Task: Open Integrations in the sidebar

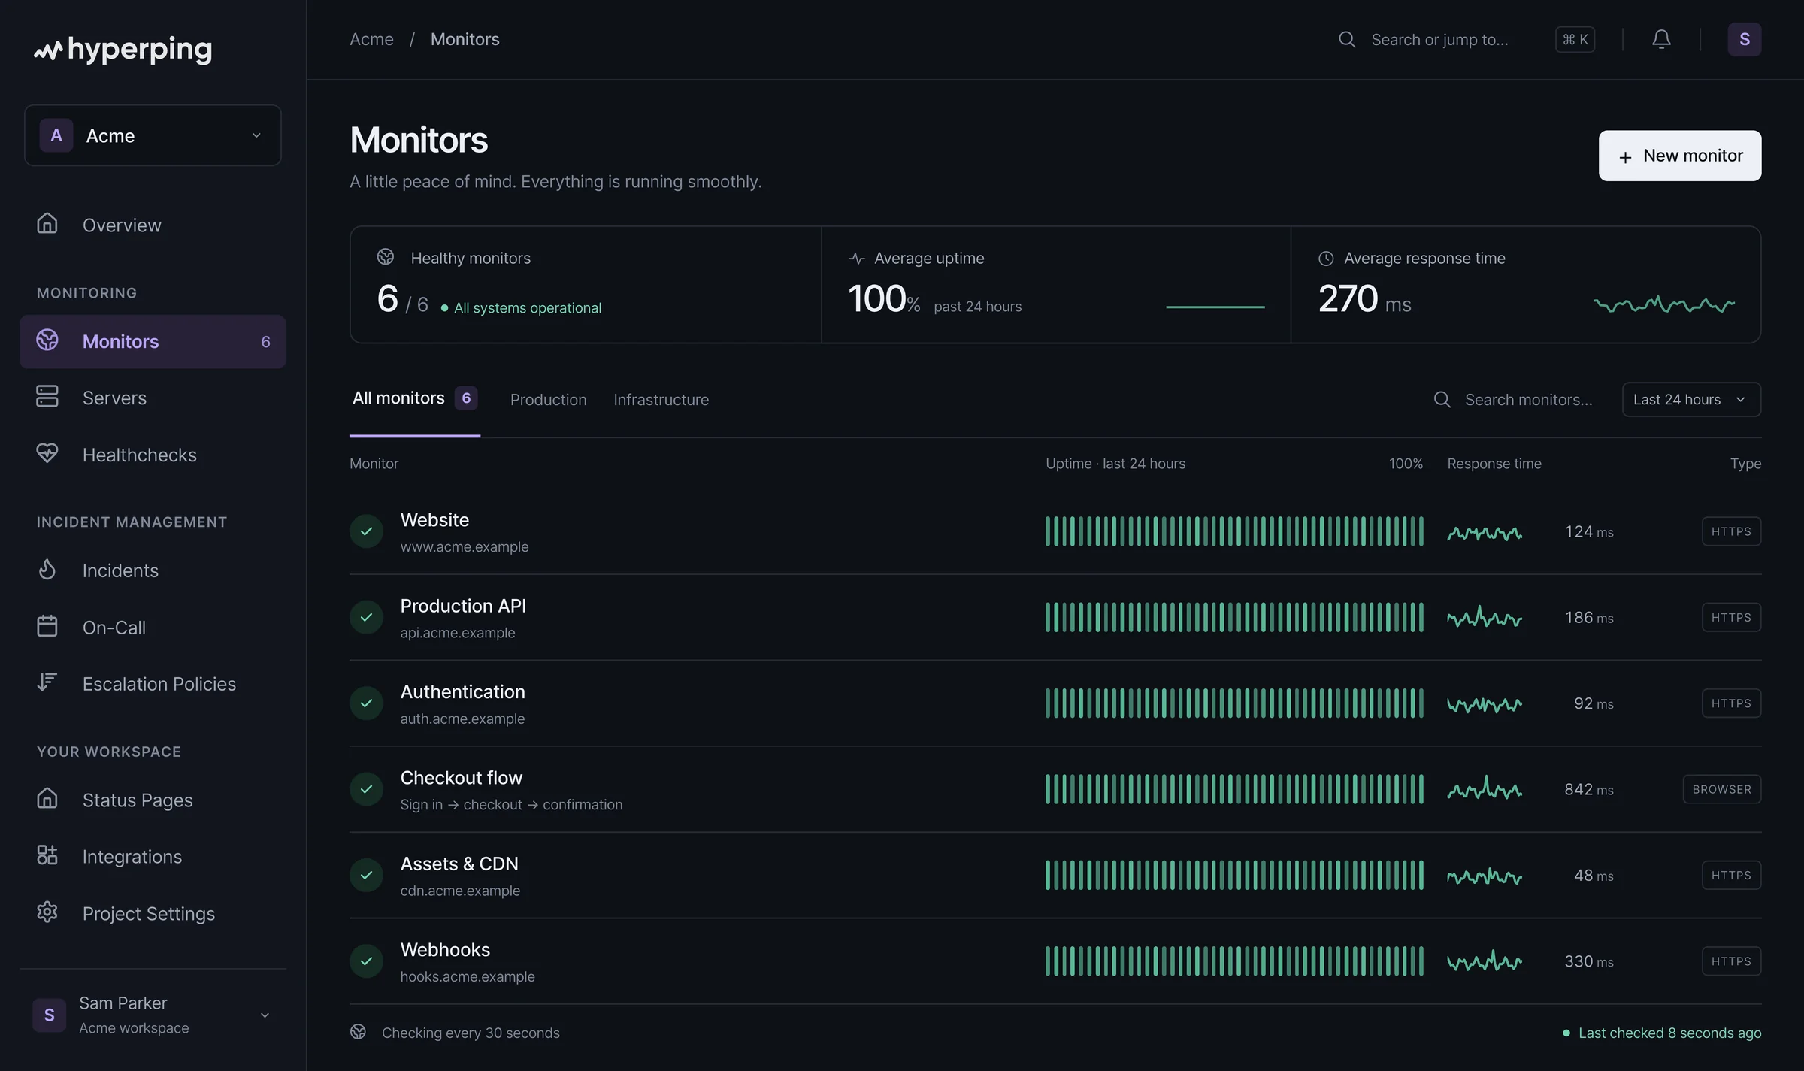Action: pos(153,857)
